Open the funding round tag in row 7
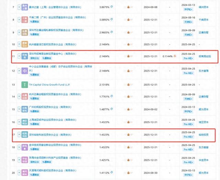The width and height of the screenshot is (220, 180). tap(188, 9)
